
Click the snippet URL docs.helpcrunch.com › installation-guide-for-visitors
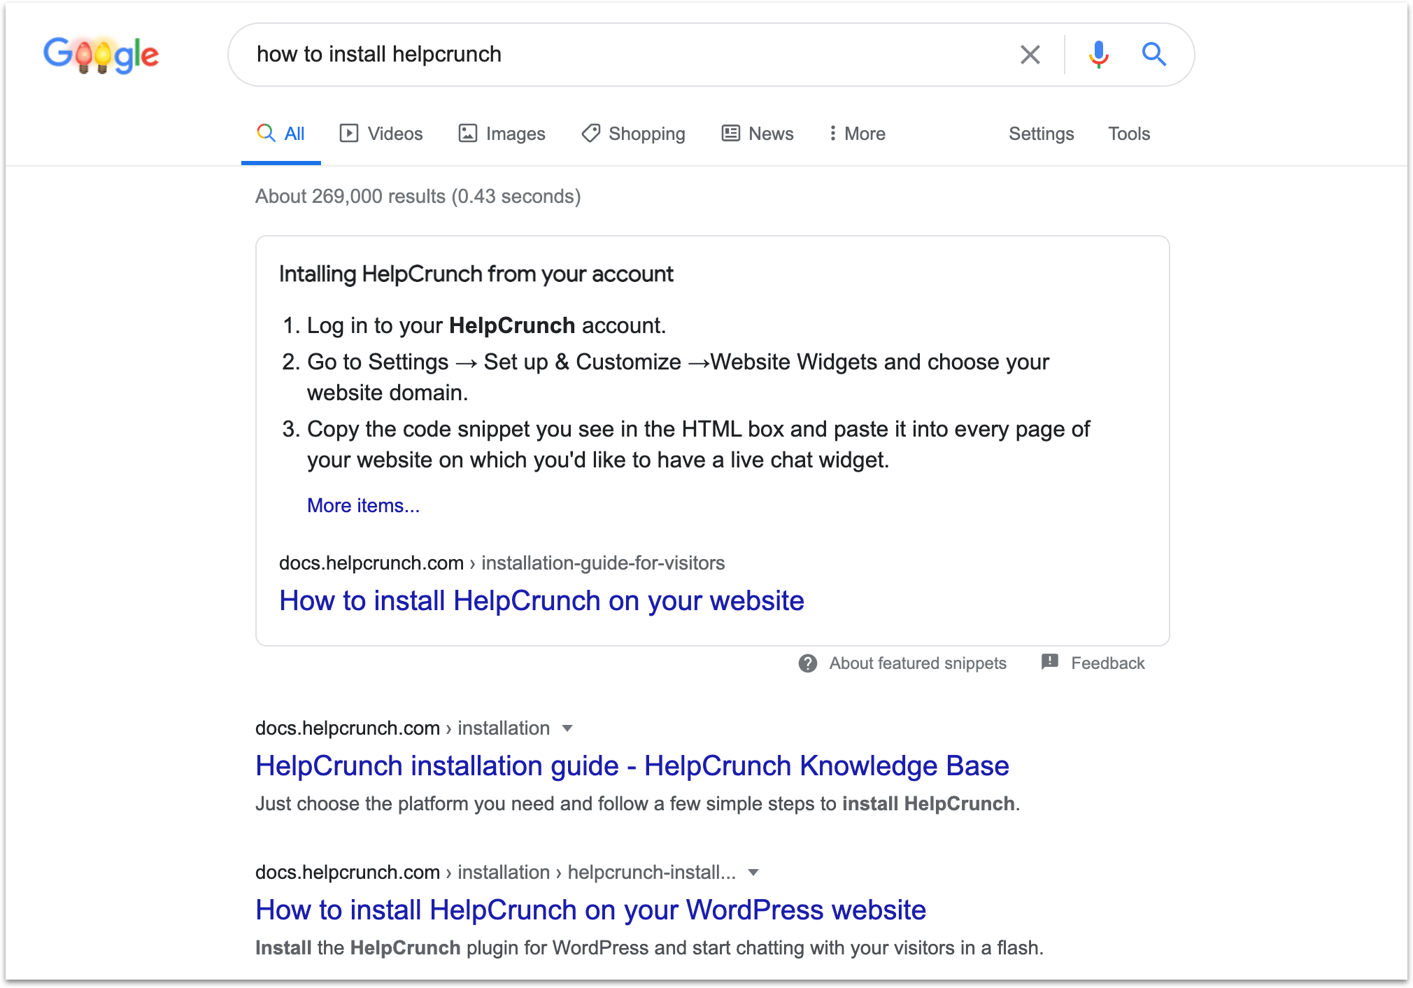[502, 563]
